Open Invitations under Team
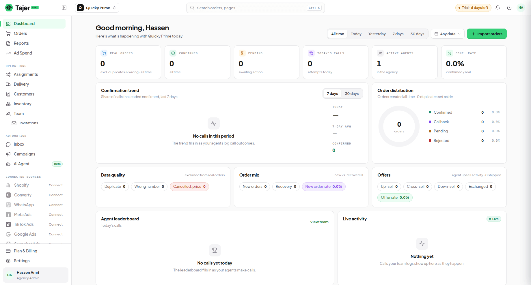This screenshot has height=285, width=531. pyautogui.click(x=37, y=123)
